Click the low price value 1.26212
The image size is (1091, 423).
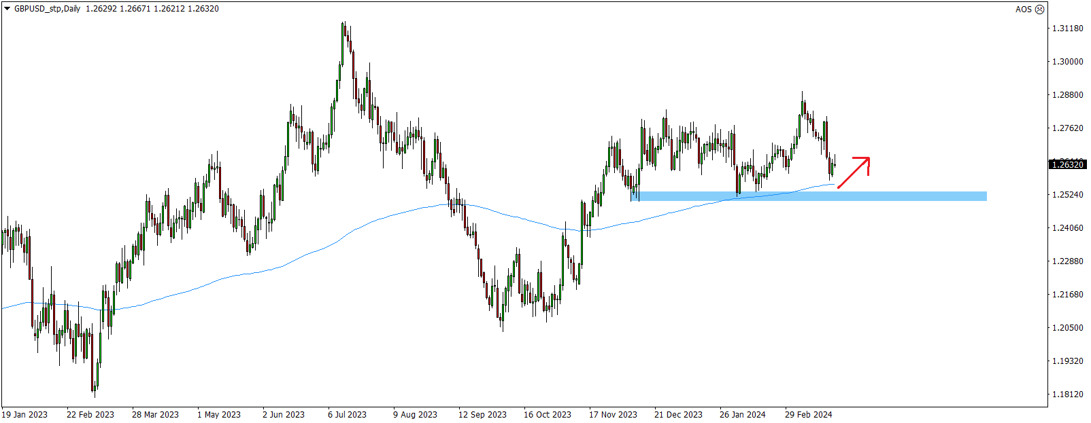click(169, 9)
